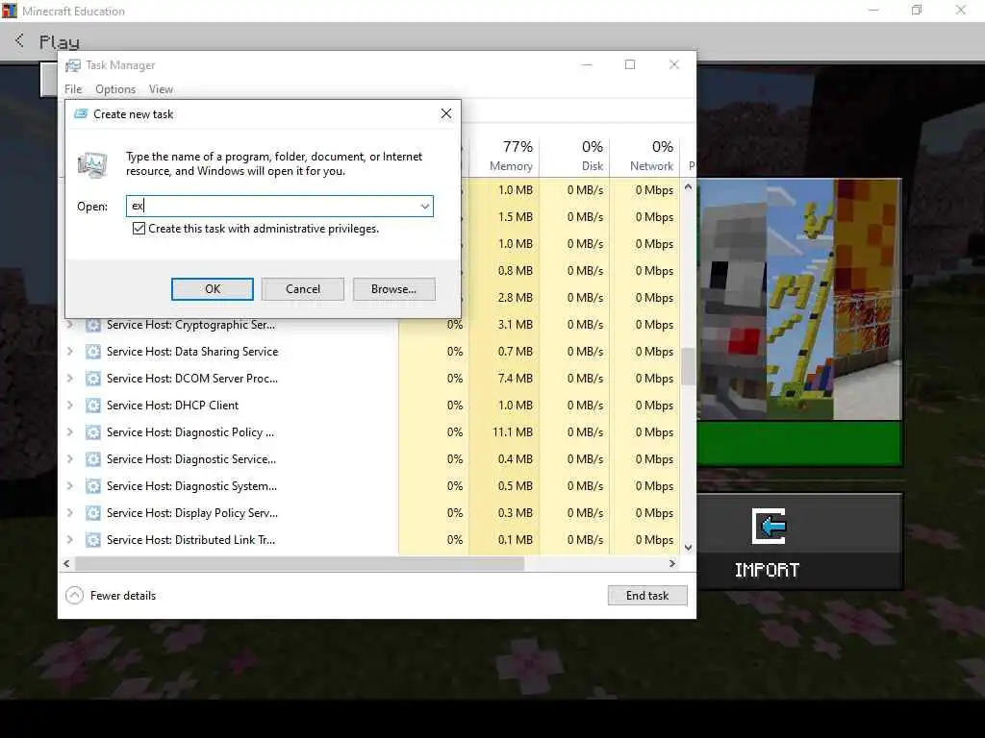Click the gear icon for Data Sharing Service
Image resolution: width=985 pixels, height=738 pixels.
click(x=93, y=352)
